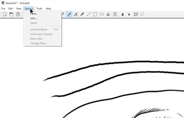Click the greyed Leave menu entry
The image size is (184, 118).
43,23
